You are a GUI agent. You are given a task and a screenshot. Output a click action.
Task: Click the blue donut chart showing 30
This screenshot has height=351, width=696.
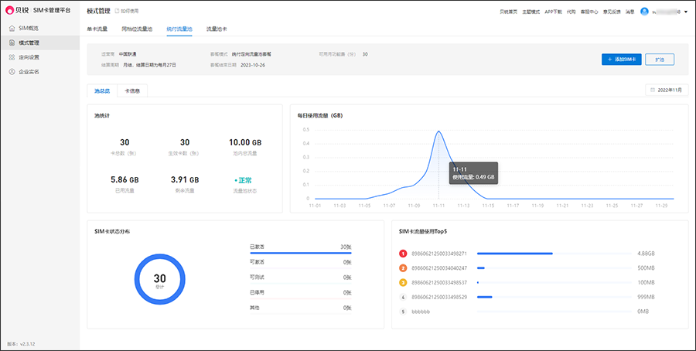click(x=160, y=279)
